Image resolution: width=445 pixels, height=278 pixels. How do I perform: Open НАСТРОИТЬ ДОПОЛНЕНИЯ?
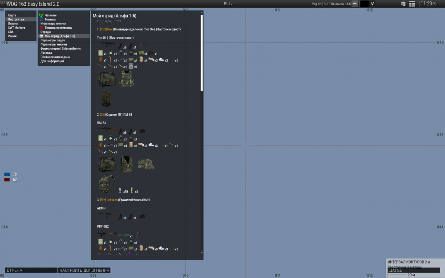tap(84, 270)
